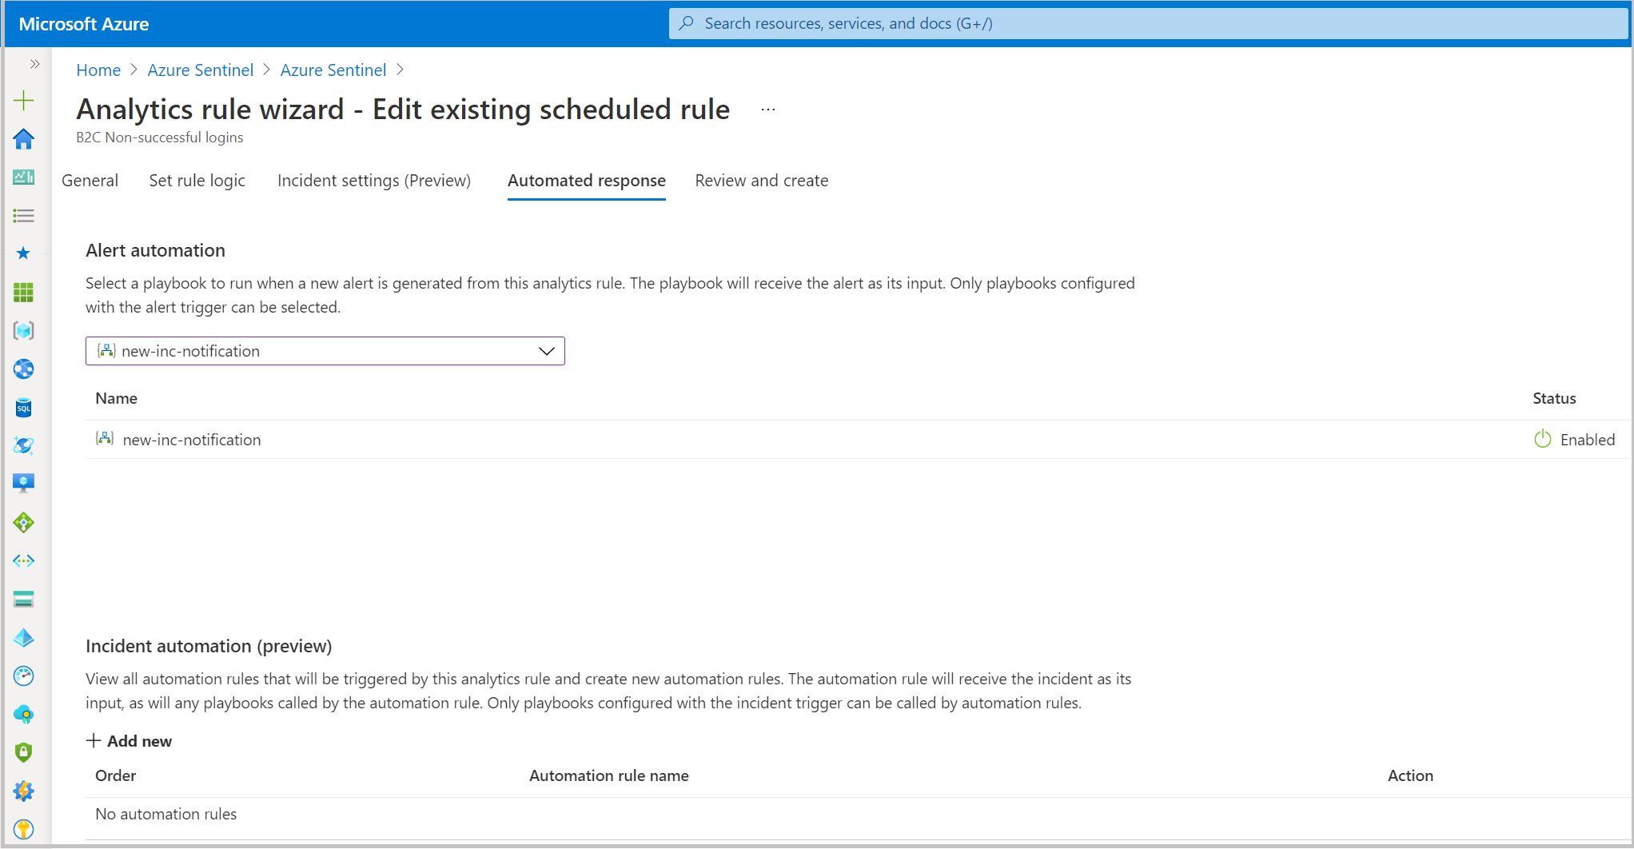Open the Home icon in the sidebar
Screen dimensions: 1634x849
pos(24,139)
